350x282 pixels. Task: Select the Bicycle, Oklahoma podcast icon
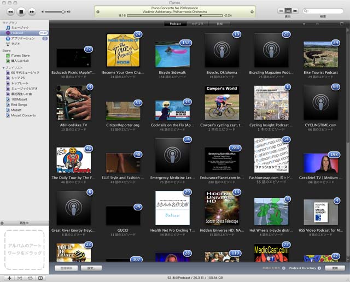tap(221, 50)
